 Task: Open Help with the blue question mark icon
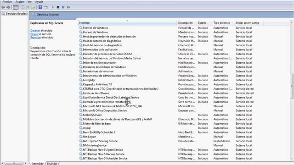[40, 7]
